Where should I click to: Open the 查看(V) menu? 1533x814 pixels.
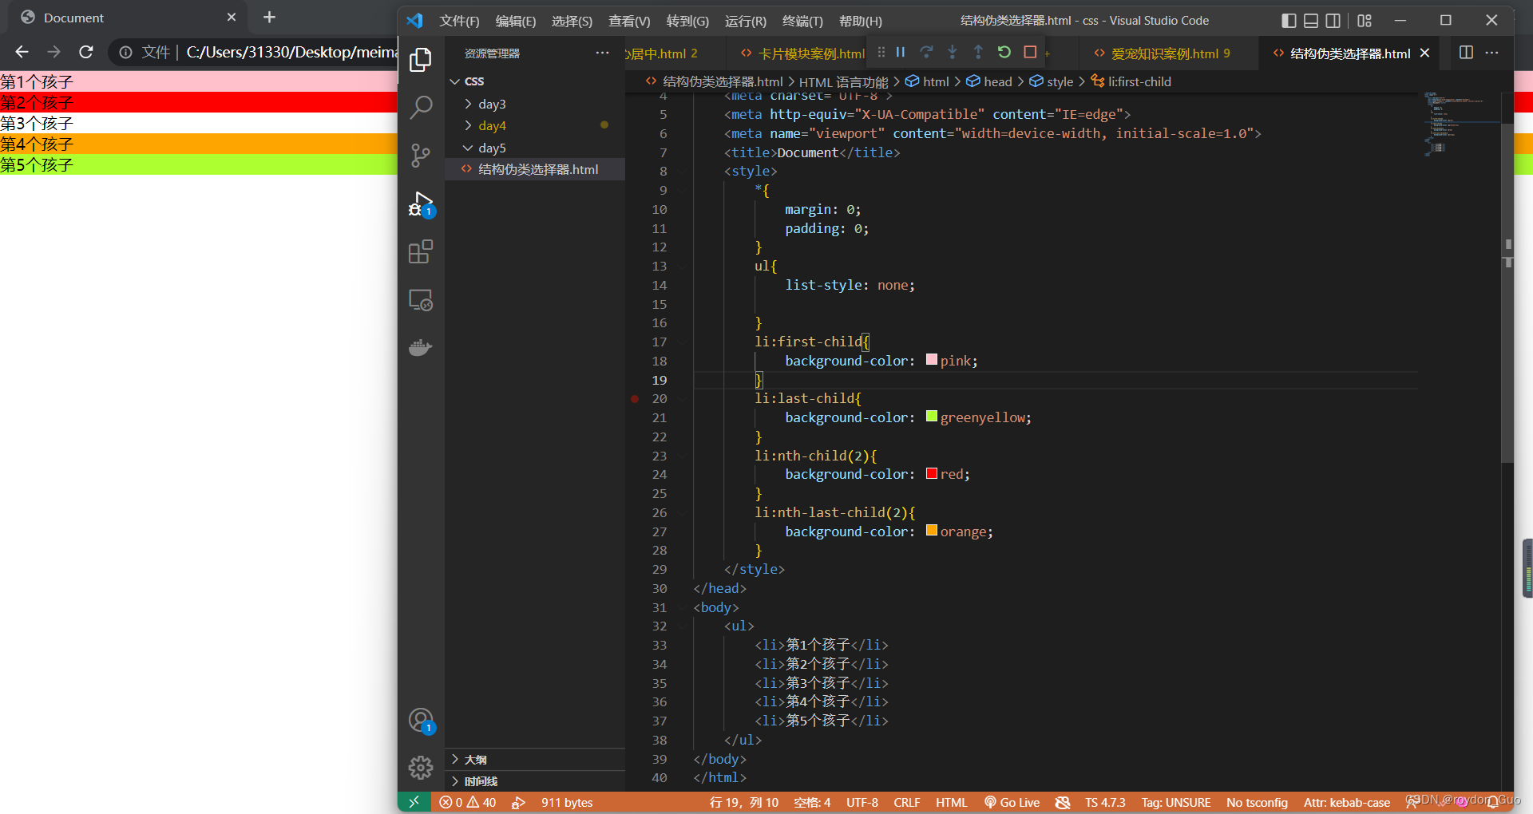coord(629,21)
